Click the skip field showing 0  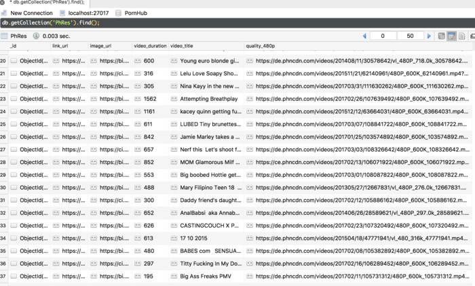[383, 36]
